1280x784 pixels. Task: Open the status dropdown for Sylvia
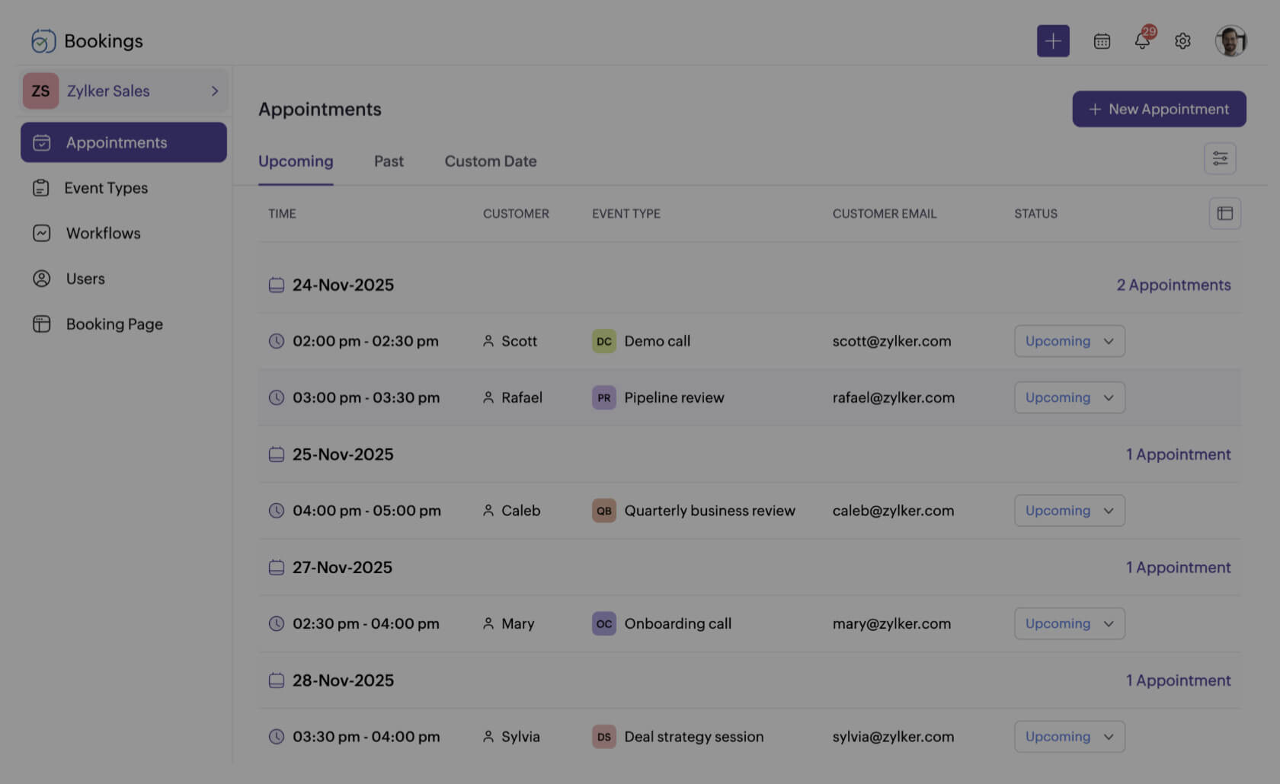coord(1070,737)
